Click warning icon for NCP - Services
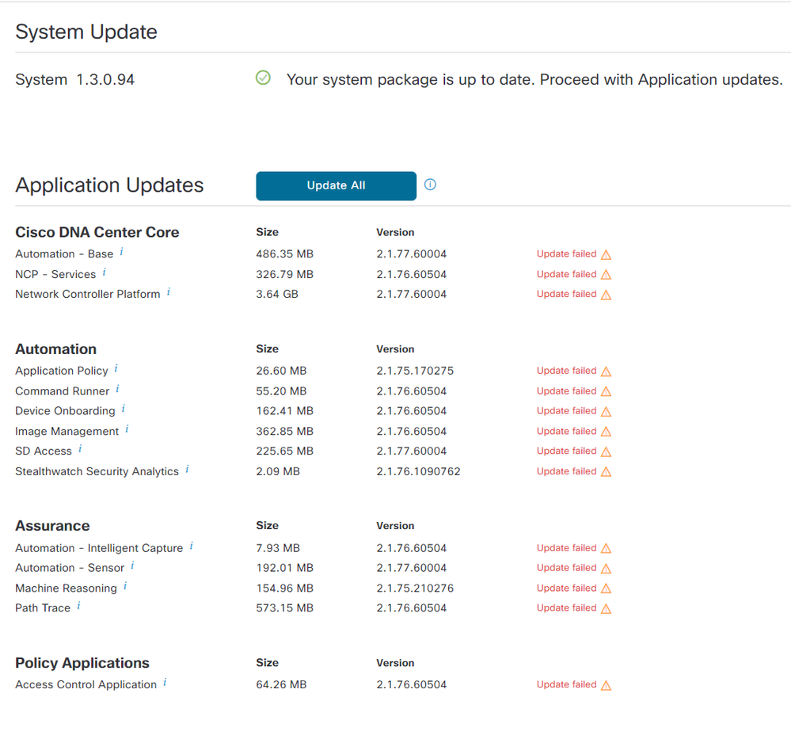 pos(607,275)
